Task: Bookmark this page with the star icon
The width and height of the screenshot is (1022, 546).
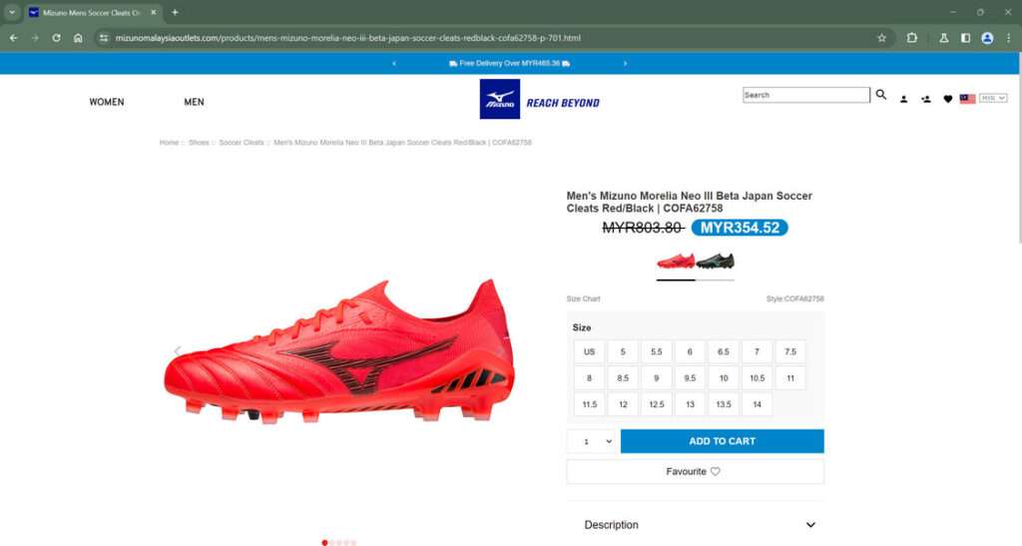Action: coord(882,38)
